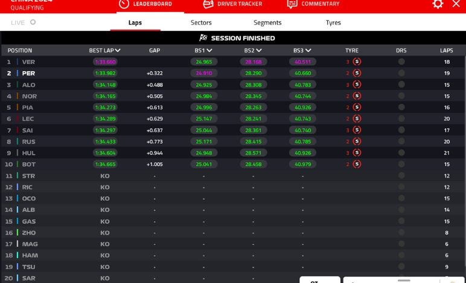466x283 pixels.
Task: Click the Driver Tracker car icon
Action: click(x=208, y=4)
